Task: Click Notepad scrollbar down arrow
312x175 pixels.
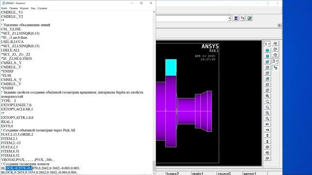Action: tap(154, 173)
